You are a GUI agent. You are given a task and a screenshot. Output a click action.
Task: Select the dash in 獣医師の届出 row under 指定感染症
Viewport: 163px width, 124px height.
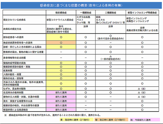pos(61,52)
